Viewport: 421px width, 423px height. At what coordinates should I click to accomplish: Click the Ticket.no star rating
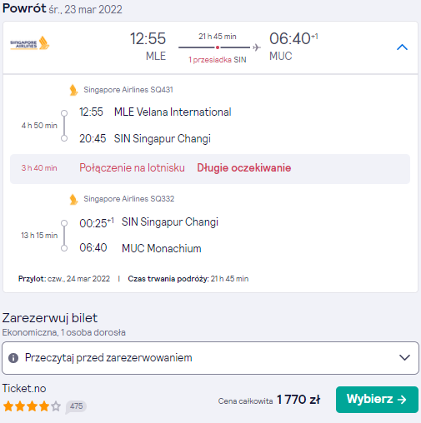point(32,406)
